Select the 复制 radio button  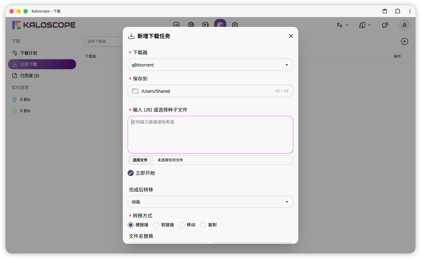pyautogui.click(x=203, y=225)
